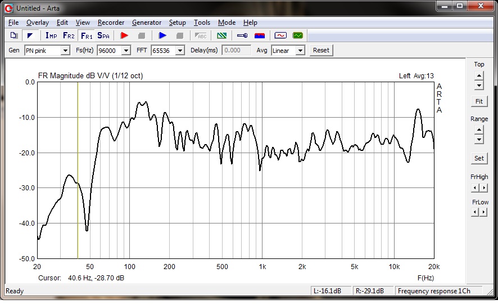This screenshot has height=304, width=498.
Task: Open the Setup menu
Action: point(177,23)
